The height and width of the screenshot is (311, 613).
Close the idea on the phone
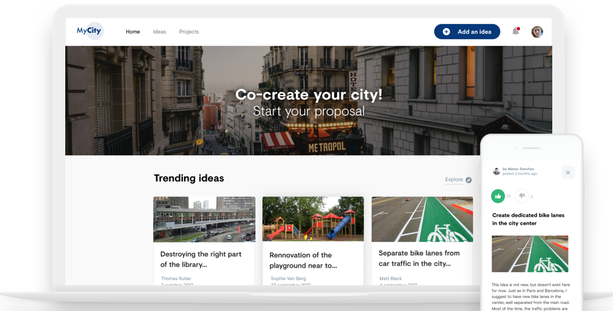pyautogui.click(x=568, y=172)
